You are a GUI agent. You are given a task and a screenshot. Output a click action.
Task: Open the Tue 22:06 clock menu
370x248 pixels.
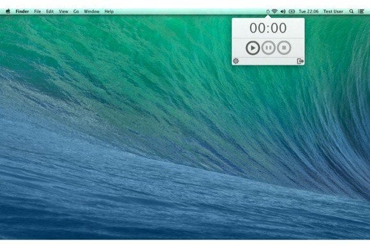[308, 12]
